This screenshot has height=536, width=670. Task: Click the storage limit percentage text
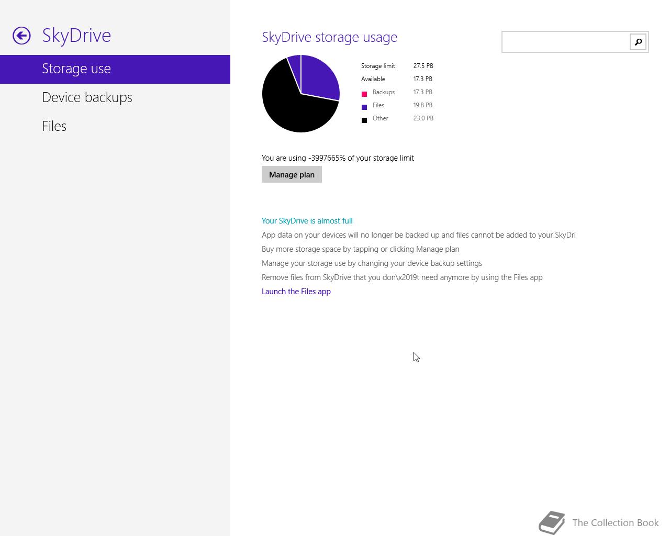tap(338, 158)
